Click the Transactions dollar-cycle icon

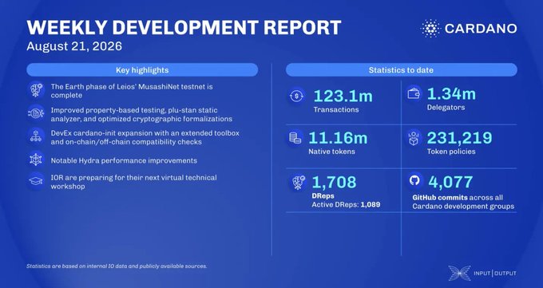click(297, 96)
